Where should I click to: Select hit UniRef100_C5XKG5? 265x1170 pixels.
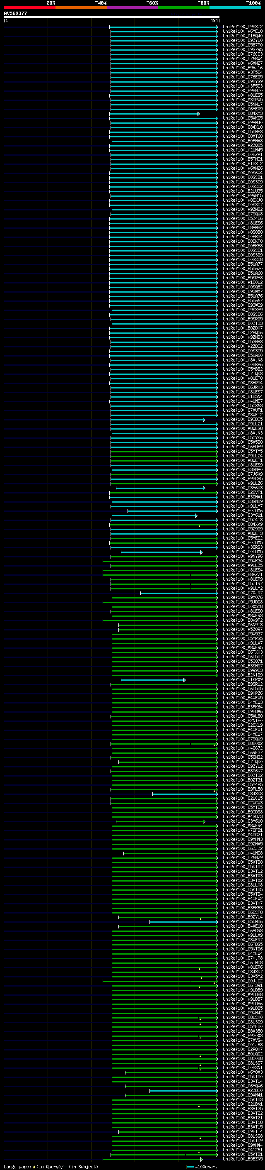tap(243, 118)
